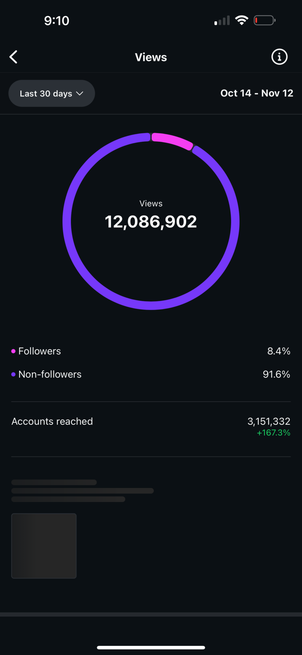The width and height of the screenshot is (302, 655).
Task: Tap the cellular signal bars icon
Action: tap(222, 21)
